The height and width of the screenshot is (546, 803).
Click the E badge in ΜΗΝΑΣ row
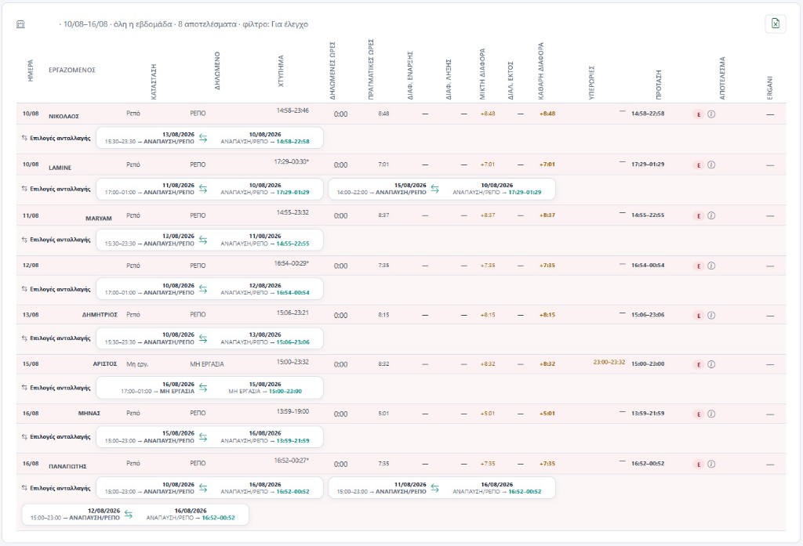pos(699,414)
